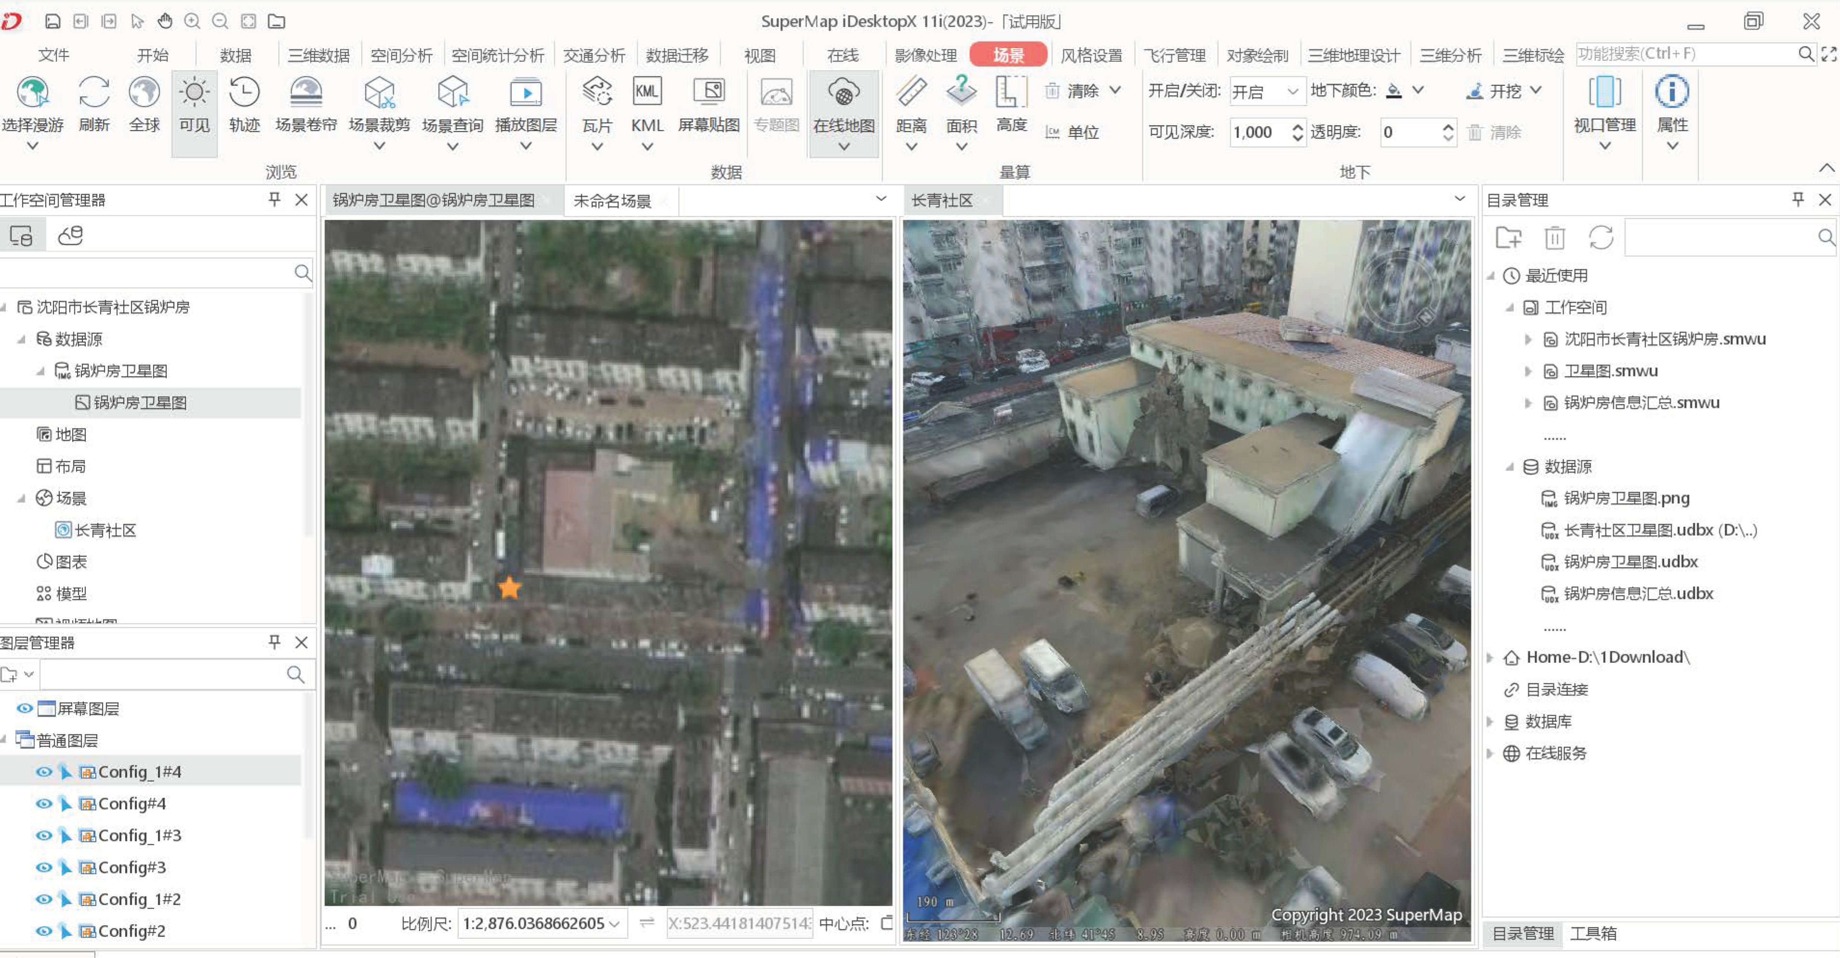
Task: Click 全球 globe view icon
Action: (144, 93)
